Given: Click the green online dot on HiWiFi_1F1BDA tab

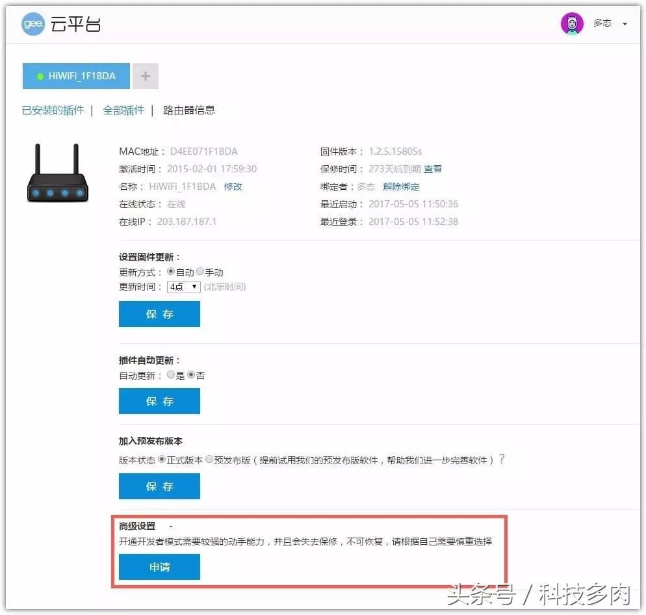Looking at the screenshot, I should point(39,75).
